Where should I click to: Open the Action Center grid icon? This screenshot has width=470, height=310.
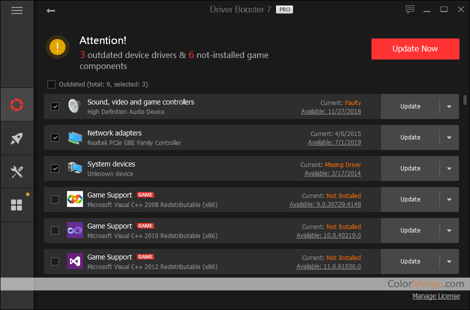pyautogui.click(x=17, y=205)
